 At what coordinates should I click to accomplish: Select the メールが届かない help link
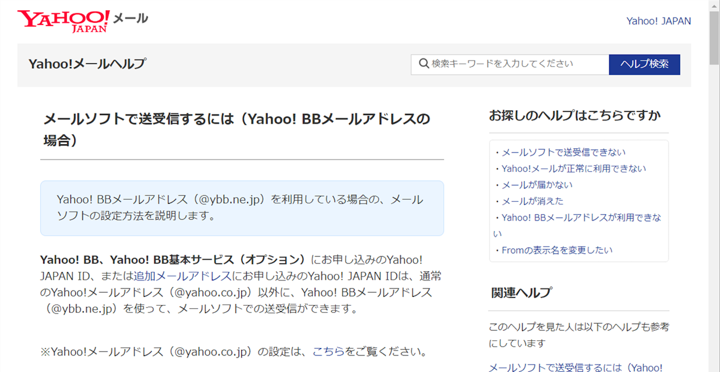(537, 185)
